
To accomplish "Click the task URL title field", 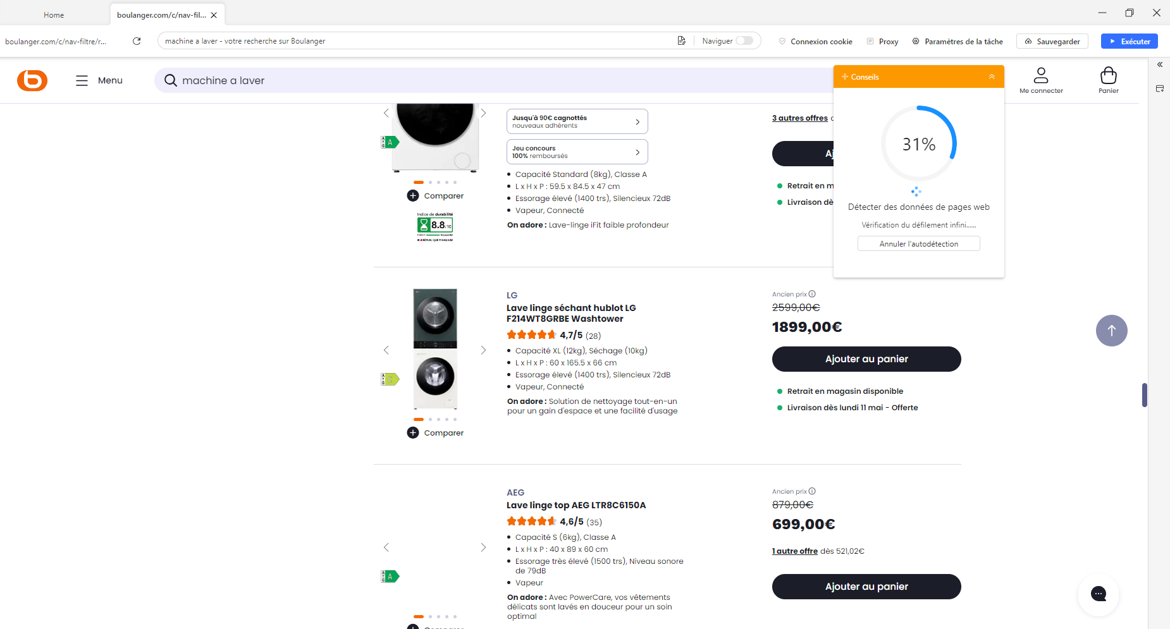I will (x=417, y=40).
